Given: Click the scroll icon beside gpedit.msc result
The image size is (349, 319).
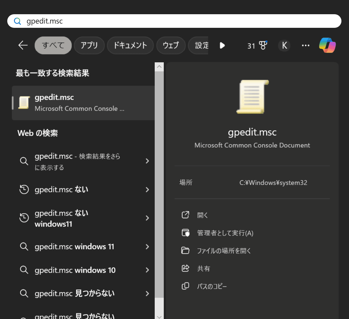Looking at the screenshot, I should pyautogui.click(x=24, y=103).
